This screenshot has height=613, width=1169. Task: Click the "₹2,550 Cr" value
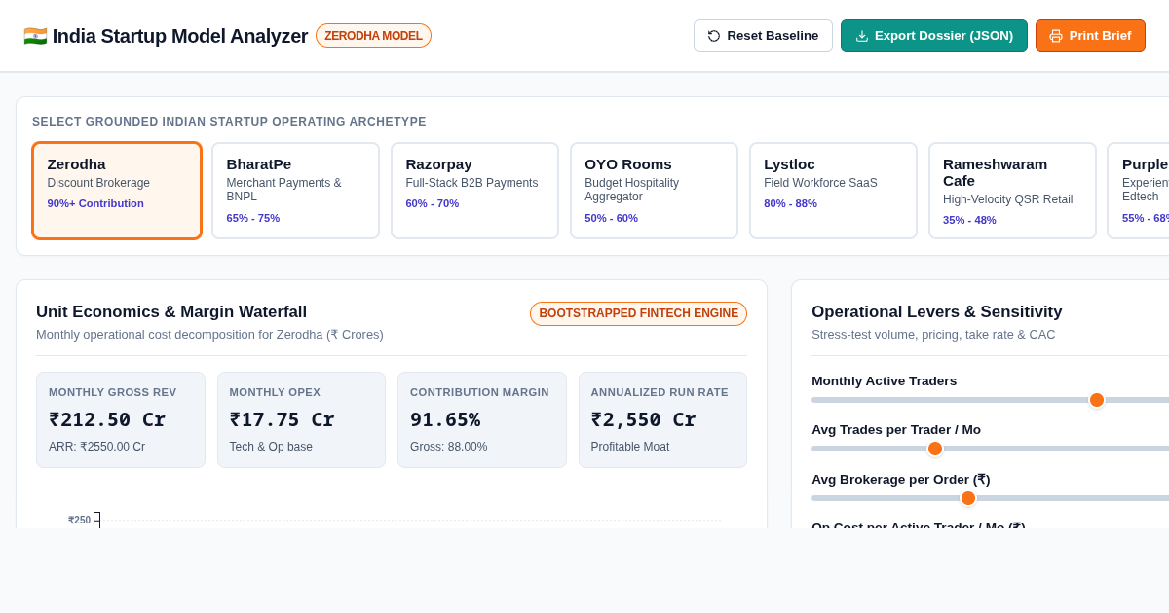[644, 419]
